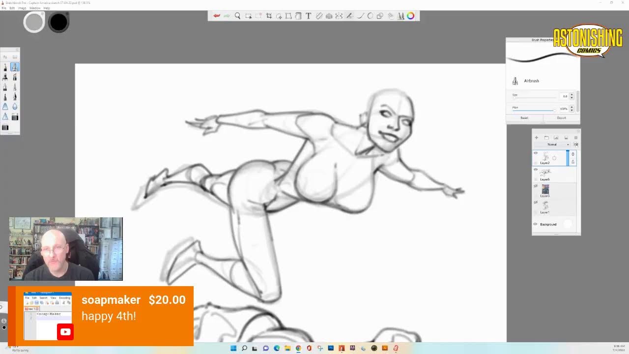Click the red Undo arrow
This screenshot has width=629, height=354.
tap(217, 16)
